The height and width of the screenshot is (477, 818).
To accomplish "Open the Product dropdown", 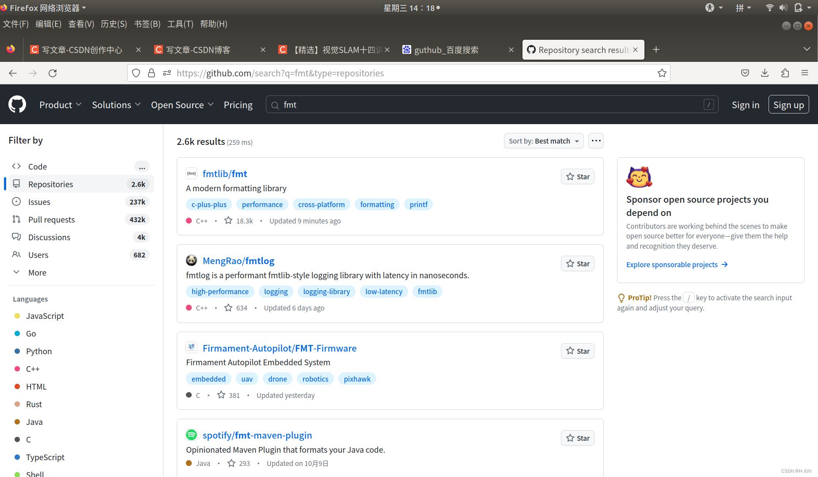I will (x=60, y=105).
